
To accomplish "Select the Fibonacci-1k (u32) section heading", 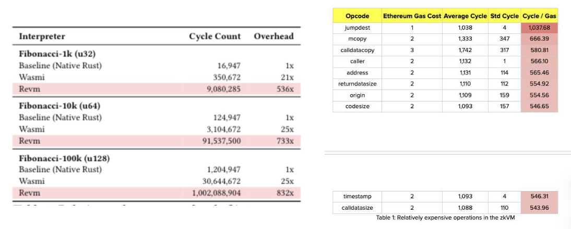I will click(57, 54).
